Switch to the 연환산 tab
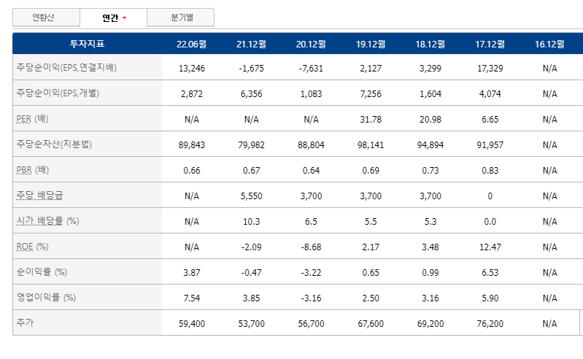 click(x=46, y=18)
